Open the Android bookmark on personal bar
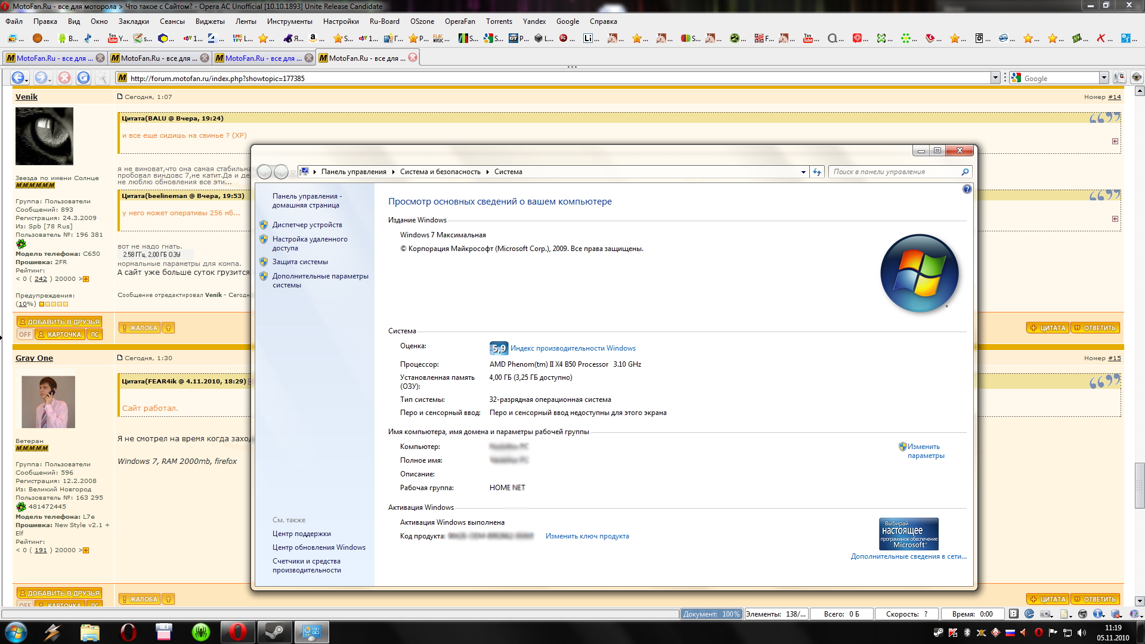The image size is (1145, 644). pos(67,38)
